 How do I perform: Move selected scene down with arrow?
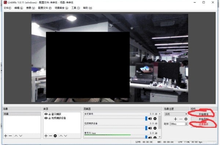coord(21,136)
